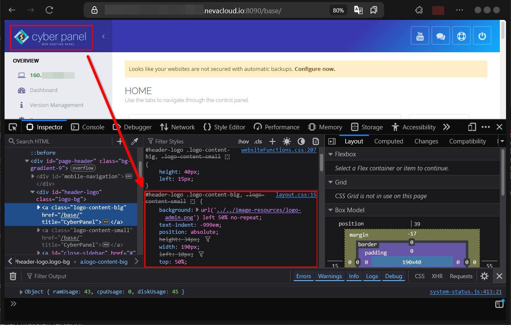The image size is (511, 325).
Task: Toggle Warnings console filter
Action: click(x=330, y=276)
